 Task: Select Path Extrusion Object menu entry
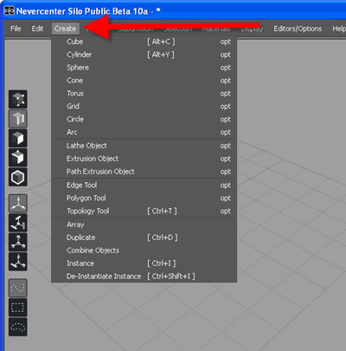tap(144, 172)
